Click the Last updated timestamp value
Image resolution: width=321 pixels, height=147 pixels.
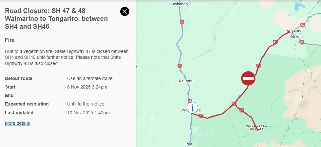tap(88, 113)
